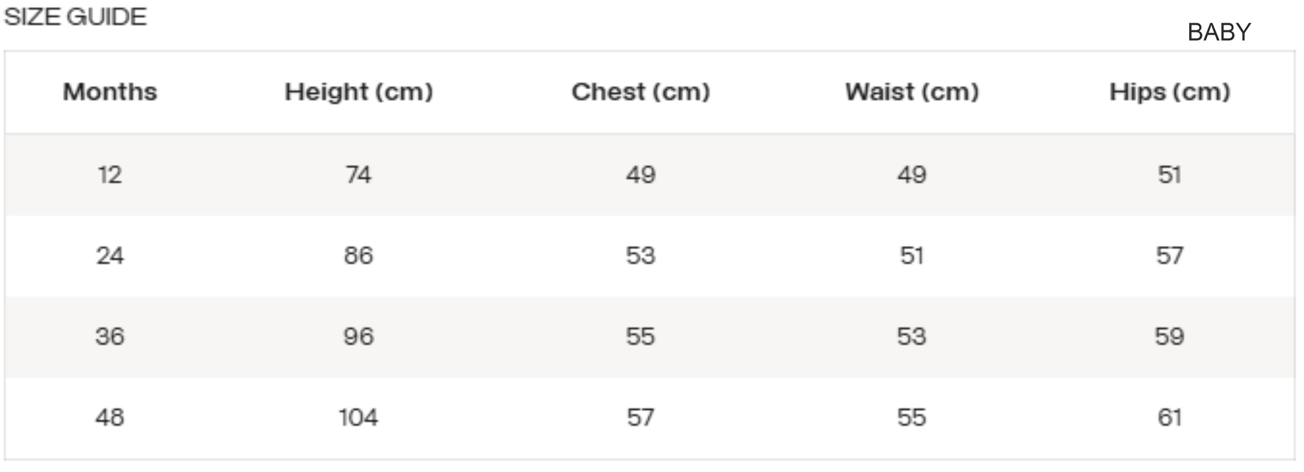
Task: Click the SIZE GUIDE heading
Action: (76, 17)
